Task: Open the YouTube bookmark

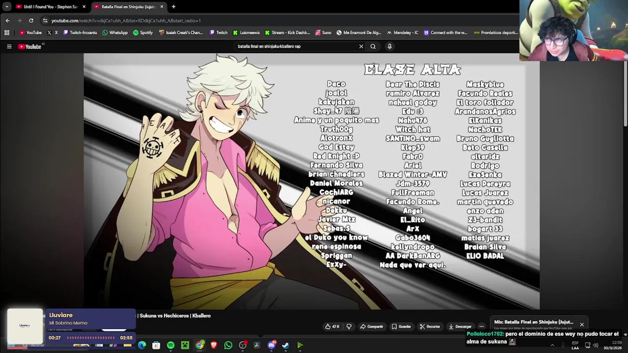Action: point(30,33)
